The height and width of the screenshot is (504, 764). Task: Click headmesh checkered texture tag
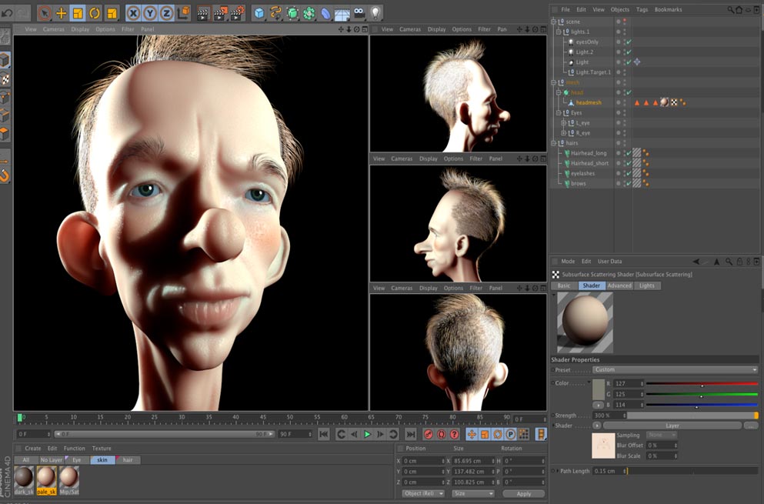(674, 102)
